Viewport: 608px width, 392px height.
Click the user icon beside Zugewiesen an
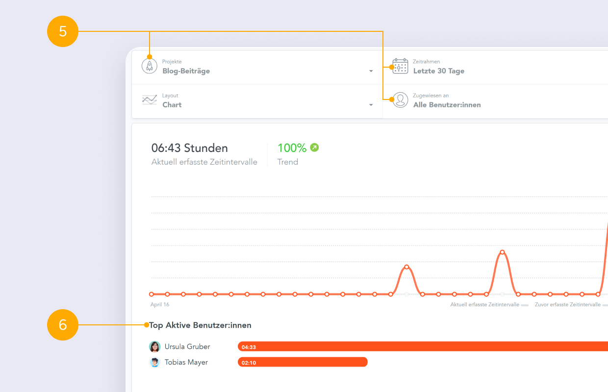click(x=401, y=100)
